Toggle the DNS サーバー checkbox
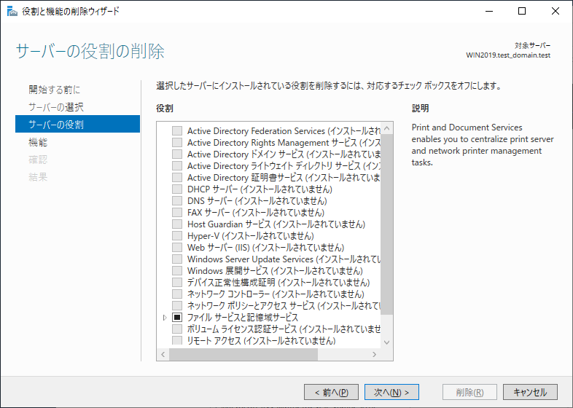The image size is (573, 408). coord(177,201)
